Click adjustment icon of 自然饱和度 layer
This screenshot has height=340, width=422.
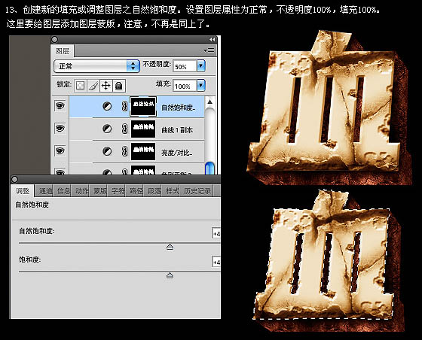107,106
